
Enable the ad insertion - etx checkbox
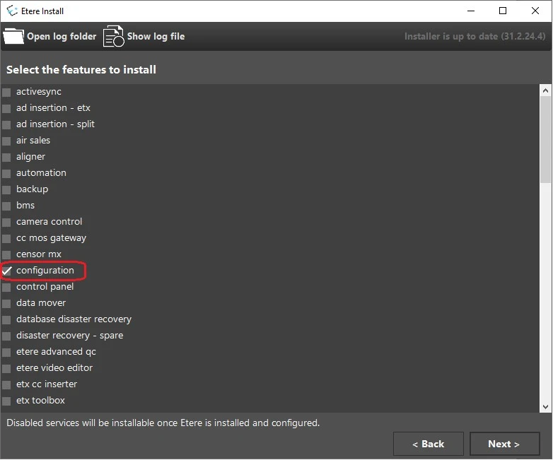click(x=6, y=109)
